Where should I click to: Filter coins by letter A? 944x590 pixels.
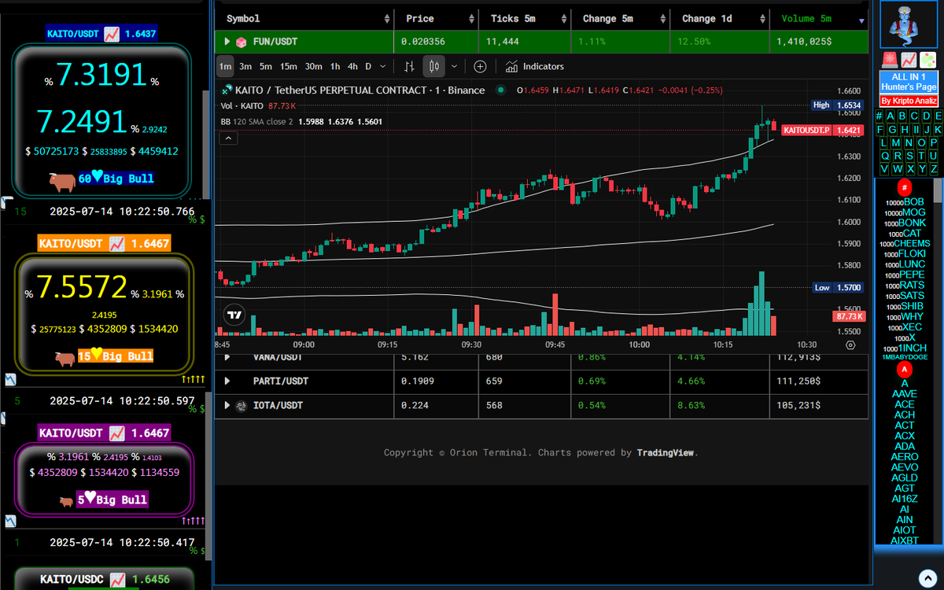coord(891,116)
